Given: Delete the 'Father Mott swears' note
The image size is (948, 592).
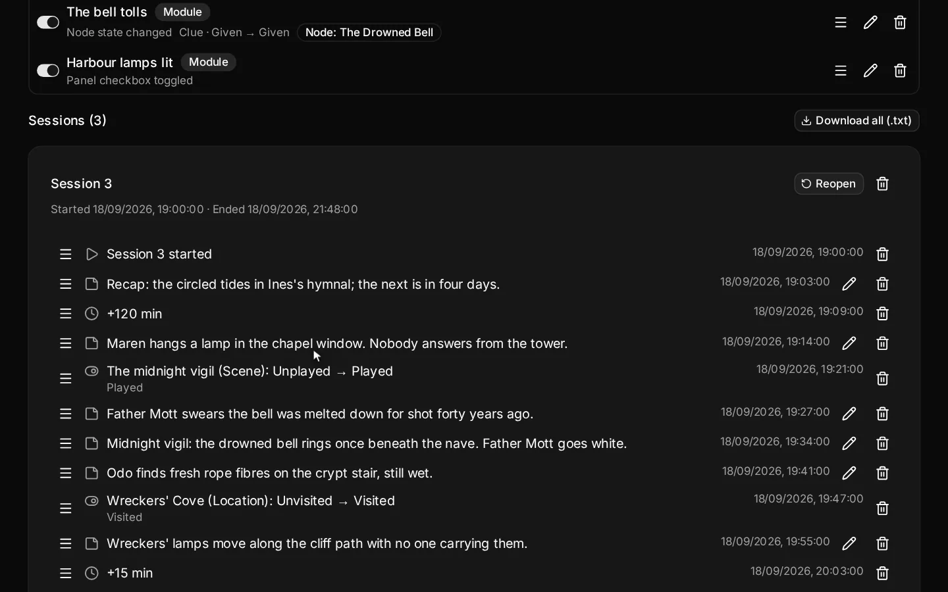Looking at the screenshot, I should [883, 414].
